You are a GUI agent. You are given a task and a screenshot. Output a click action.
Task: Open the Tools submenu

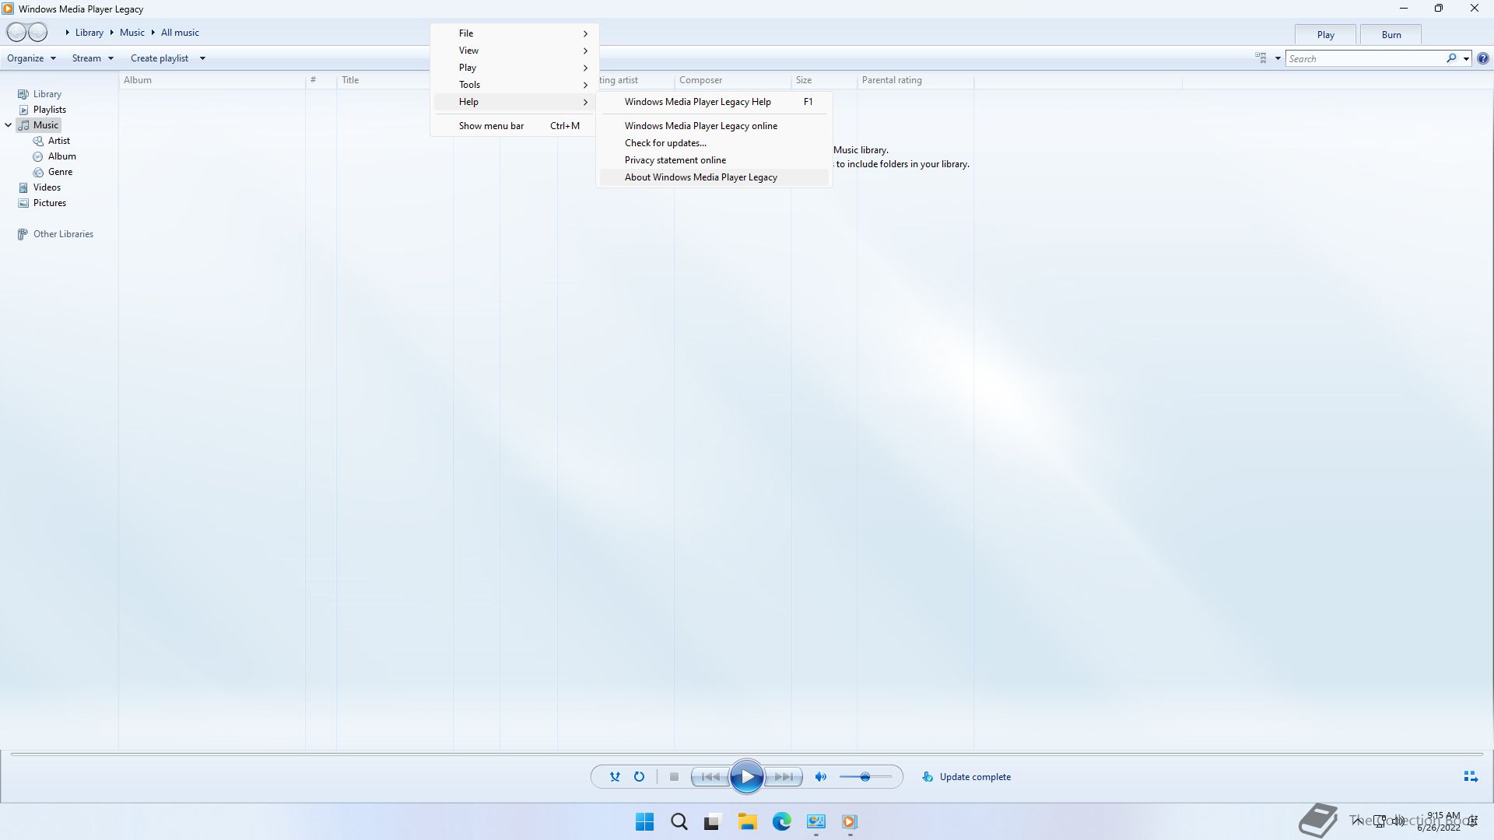(514, 85)
